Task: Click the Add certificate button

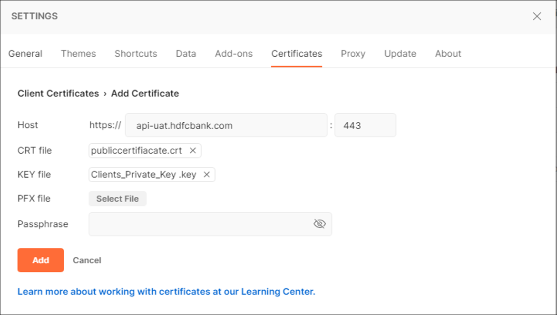Action: click(x=40, y=260)
